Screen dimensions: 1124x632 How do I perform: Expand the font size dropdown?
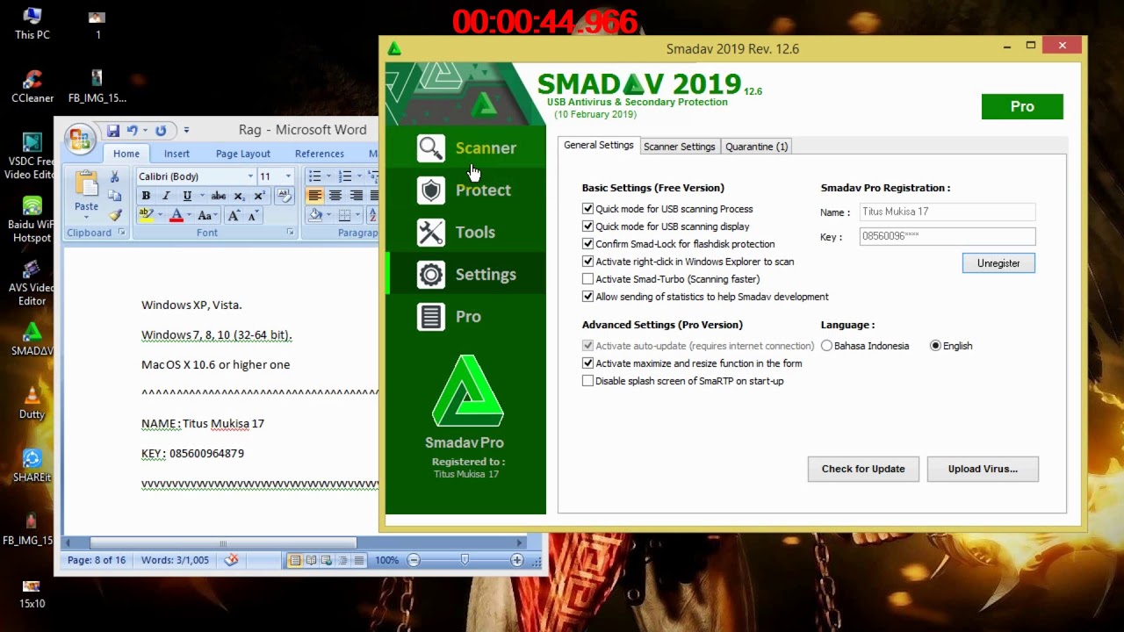pyautogui.click(x=288, y=176)
